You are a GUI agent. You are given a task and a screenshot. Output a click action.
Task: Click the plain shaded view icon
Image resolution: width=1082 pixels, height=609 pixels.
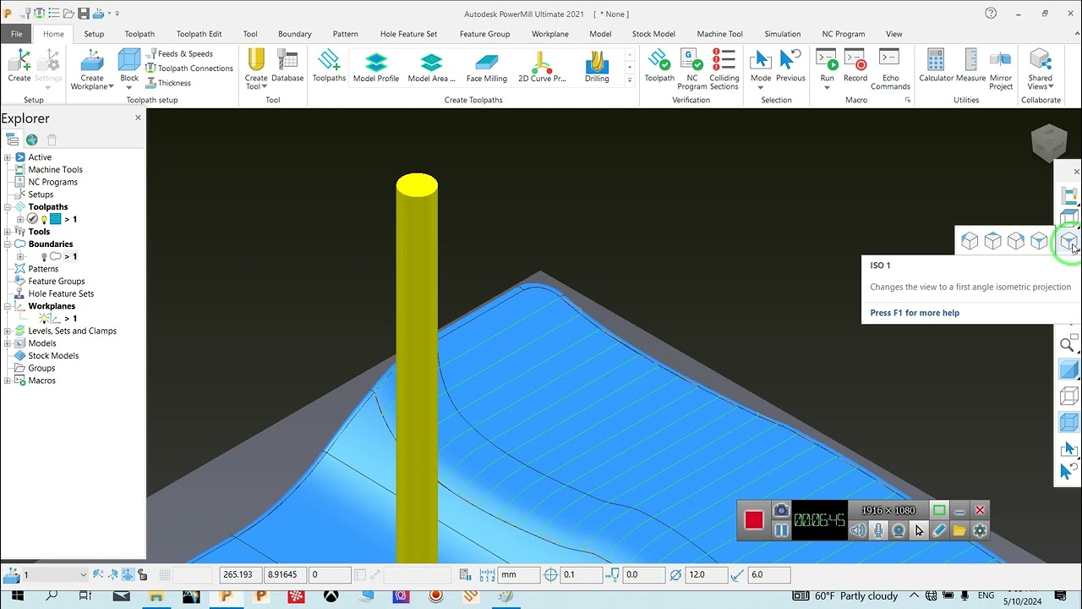tap(1068, 370)
